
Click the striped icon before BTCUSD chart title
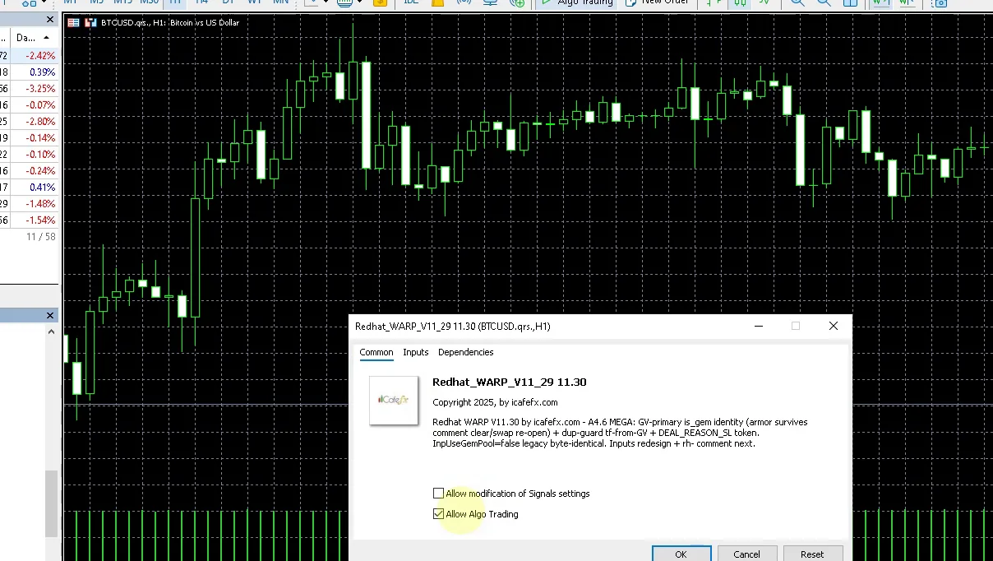74,23
